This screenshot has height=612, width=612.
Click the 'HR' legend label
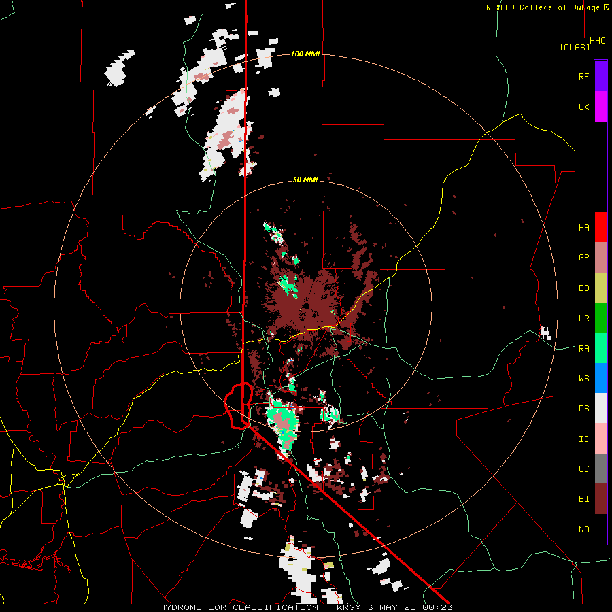[583, 318]
